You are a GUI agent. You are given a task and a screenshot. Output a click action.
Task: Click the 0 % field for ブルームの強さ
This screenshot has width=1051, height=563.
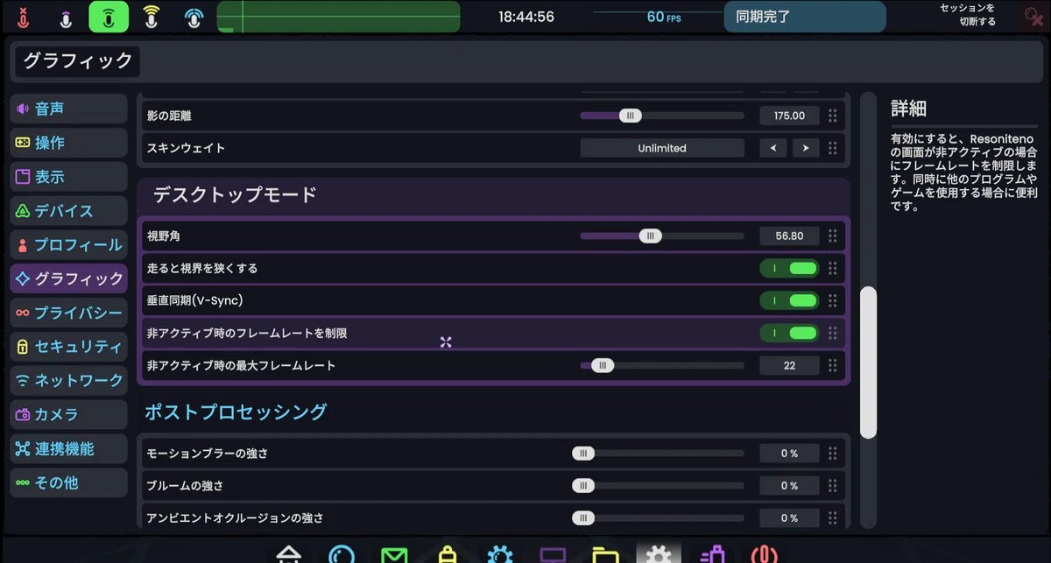(x=789, y=486)
